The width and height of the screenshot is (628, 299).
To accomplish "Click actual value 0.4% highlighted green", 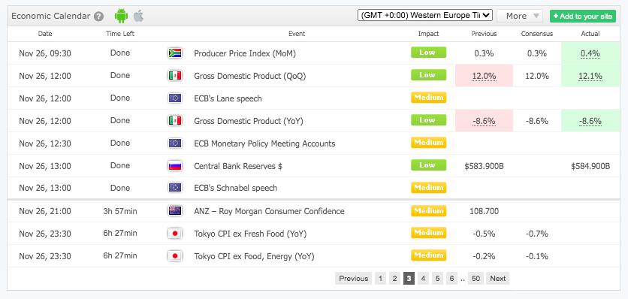I will click(x=590, y=53).
